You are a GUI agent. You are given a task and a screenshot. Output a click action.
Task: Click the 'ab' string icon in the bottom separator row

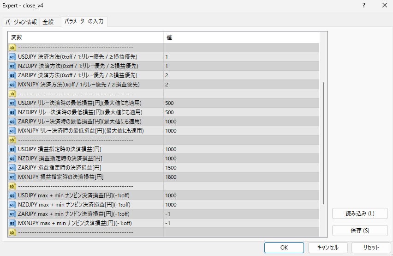[x=12, y=232]
